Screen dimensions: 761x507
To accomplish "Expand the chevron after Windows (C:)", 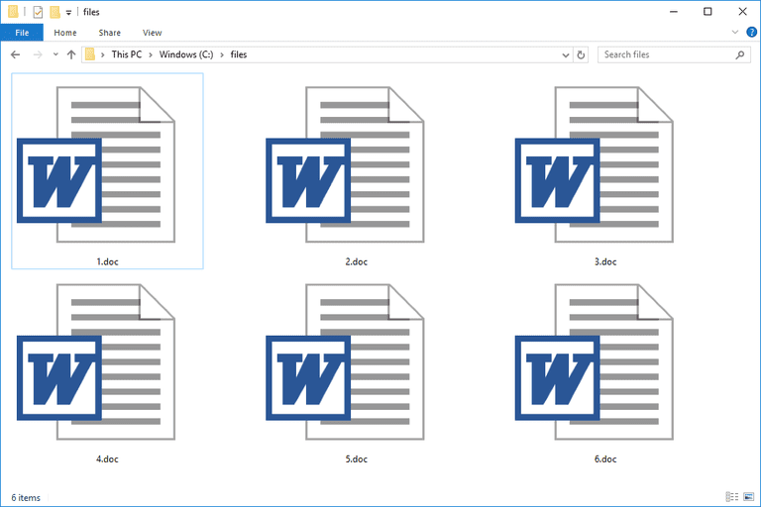I will tap(222, 54).
